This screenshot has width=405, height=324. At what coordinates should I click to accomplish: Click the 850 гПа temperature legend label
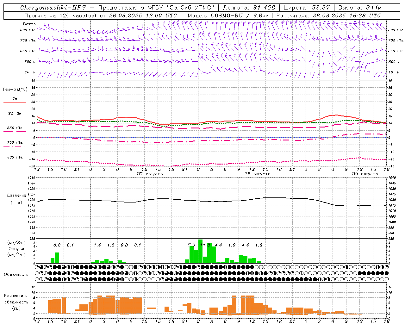pos(15,128)
